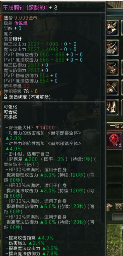Select the topmost horned armor equipment slot
Screen dimensions: 123x256
[x=112, y=28]
